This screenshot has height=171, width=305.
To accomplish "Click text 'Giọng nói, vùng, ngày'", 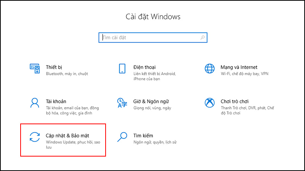I will (152, 108).
